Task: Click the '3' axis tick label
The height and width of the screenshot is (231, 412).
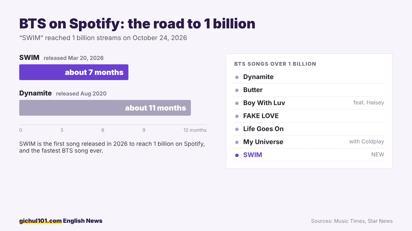Action: point(62,130)
